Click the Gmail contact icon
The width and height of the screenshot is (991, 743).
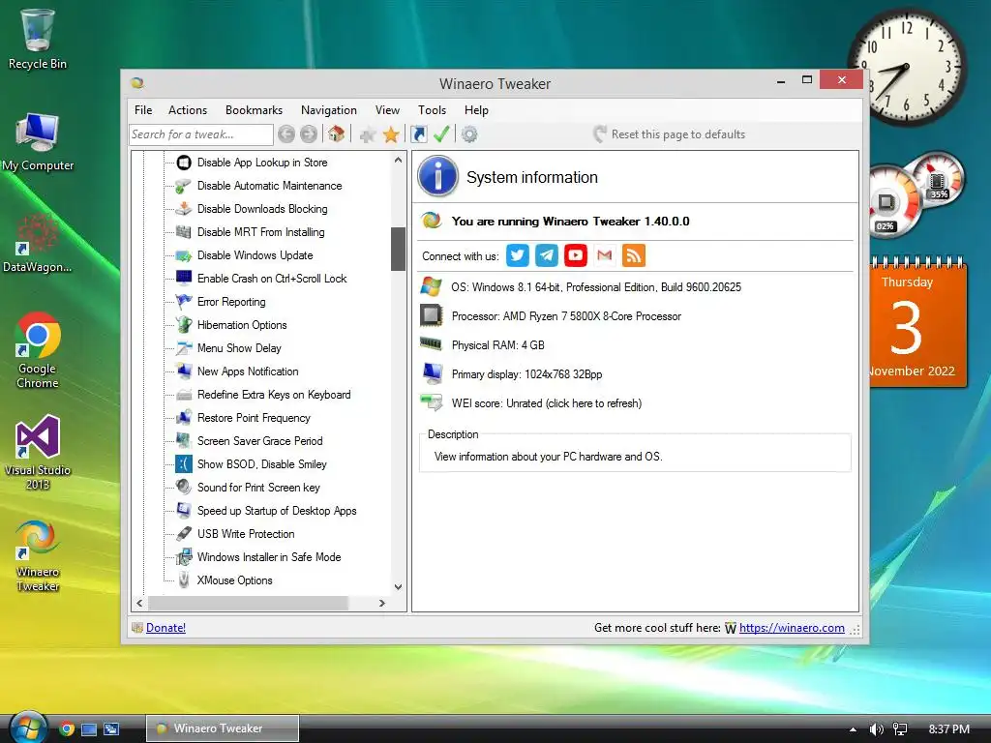pos(605,255)
